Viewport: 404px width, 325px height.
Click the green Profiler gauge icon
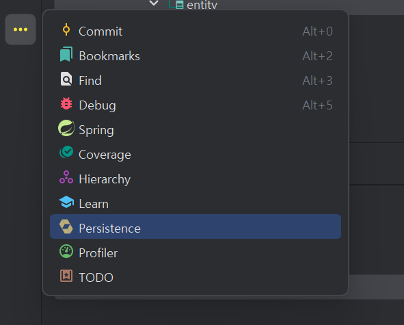pos(66,251)
